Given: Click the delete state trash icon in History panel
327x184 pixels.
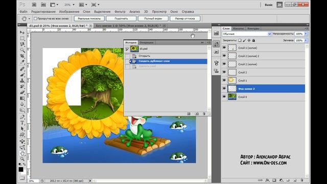Looking at the screenshot, I should coord(204,113).
